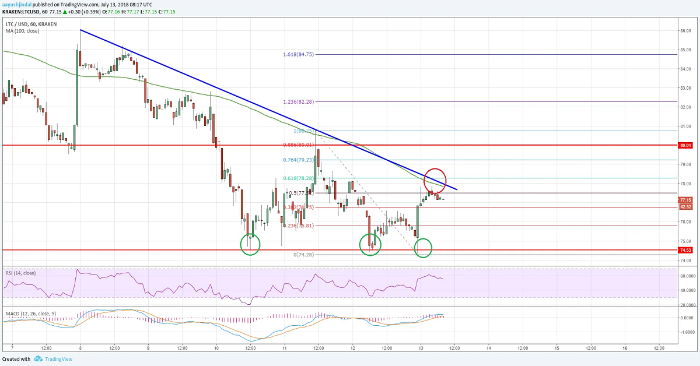
Task: Click the date label 13 on time axis
Action: coord(420,347)
